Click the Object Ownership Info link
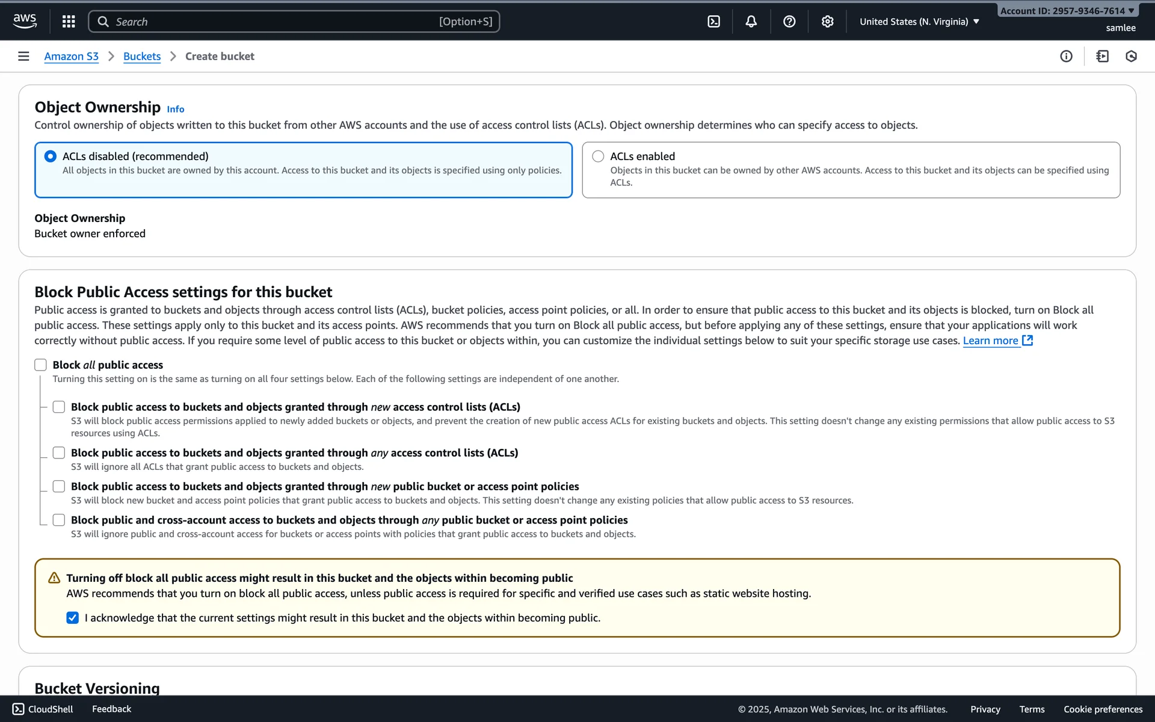This screenshot has height=722, width=1155. (x=175, y=109)
